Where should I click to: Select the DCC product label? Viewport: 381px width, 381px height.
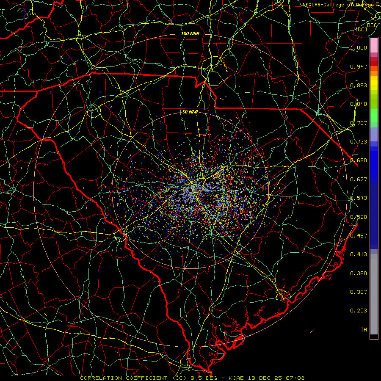pyautogui.click(x=372, y=25)
